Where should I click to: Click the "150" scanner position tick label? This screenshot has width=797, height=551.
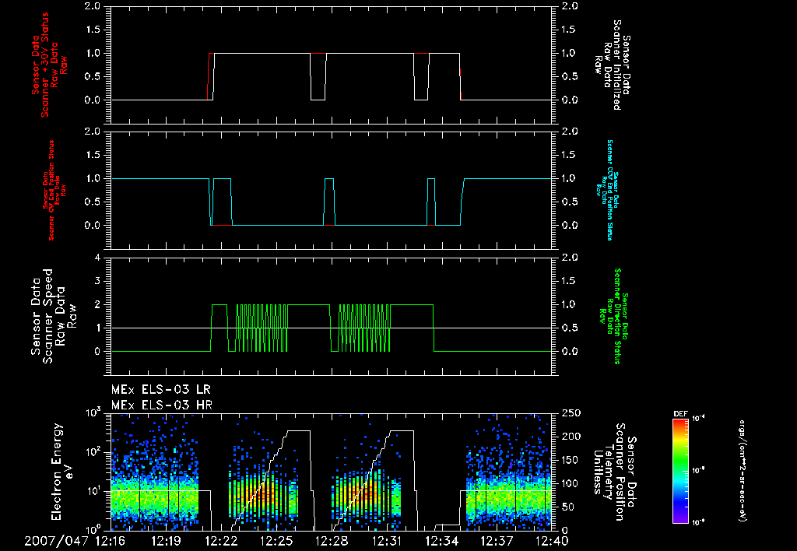tap(571, 460)
